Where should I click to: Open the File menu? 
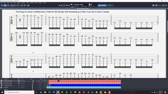pyautogui.click(x=2, y=3)
